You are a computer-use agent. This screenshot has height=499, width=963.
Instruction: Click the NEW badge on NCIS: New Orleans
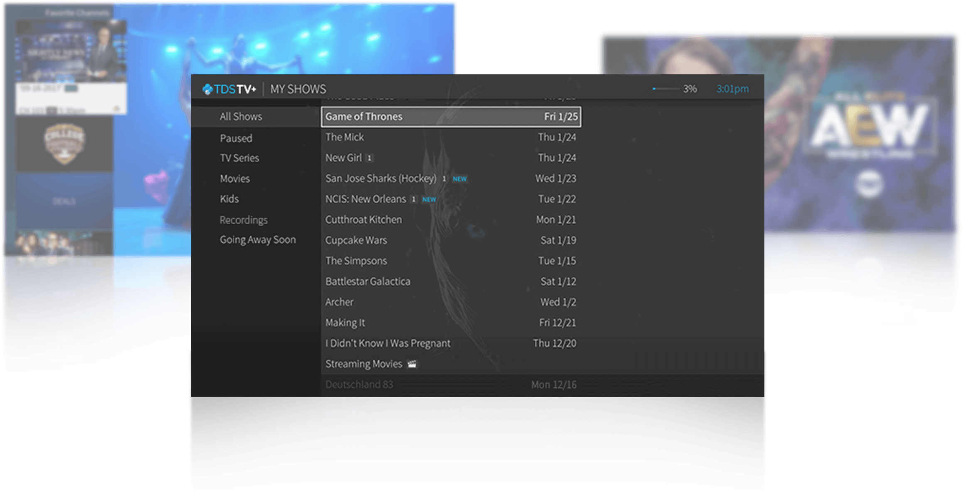pos(429,200)
